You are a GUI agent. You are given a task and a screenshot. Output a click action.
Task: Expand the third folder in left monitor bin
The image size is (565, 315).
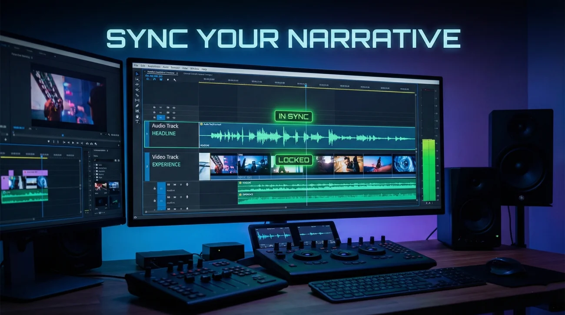tap(94, 171)
